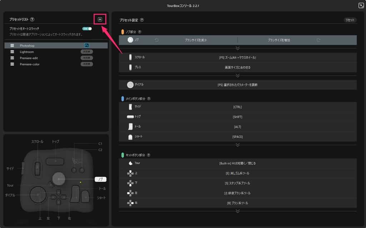Screen dimensions: 366x228
Task: Click help icon beside ノブ部分 heading
Action: [140, 32]
